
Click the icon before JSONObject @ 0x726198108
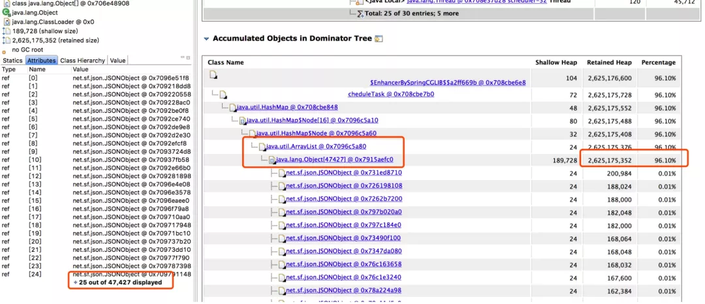282,186
